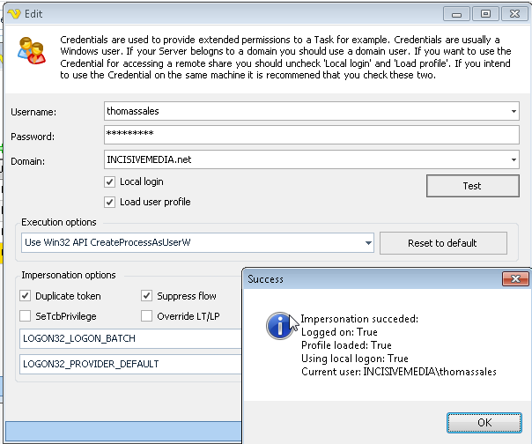This screenshot has height=444, width=532.
Task: Click into the Password field
Action: (x=312, y=136)
